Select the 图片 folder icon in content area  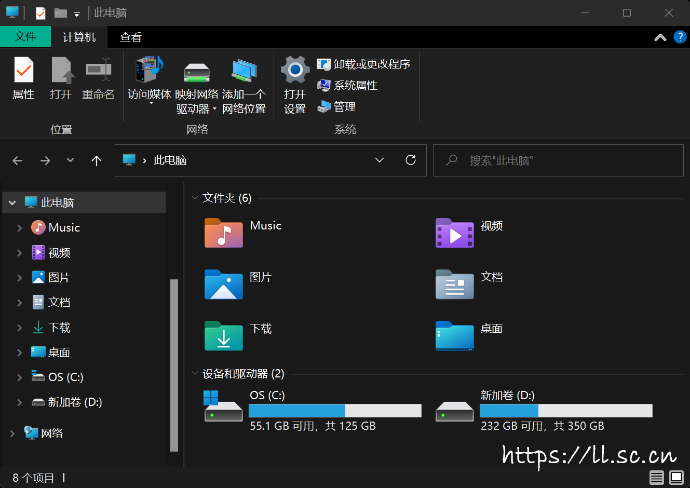(x=224, y=284)
